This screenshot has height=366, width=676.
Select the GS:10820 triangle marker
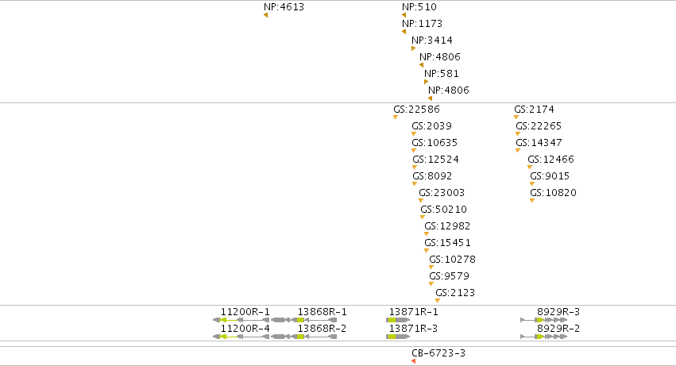pos(532,200)
